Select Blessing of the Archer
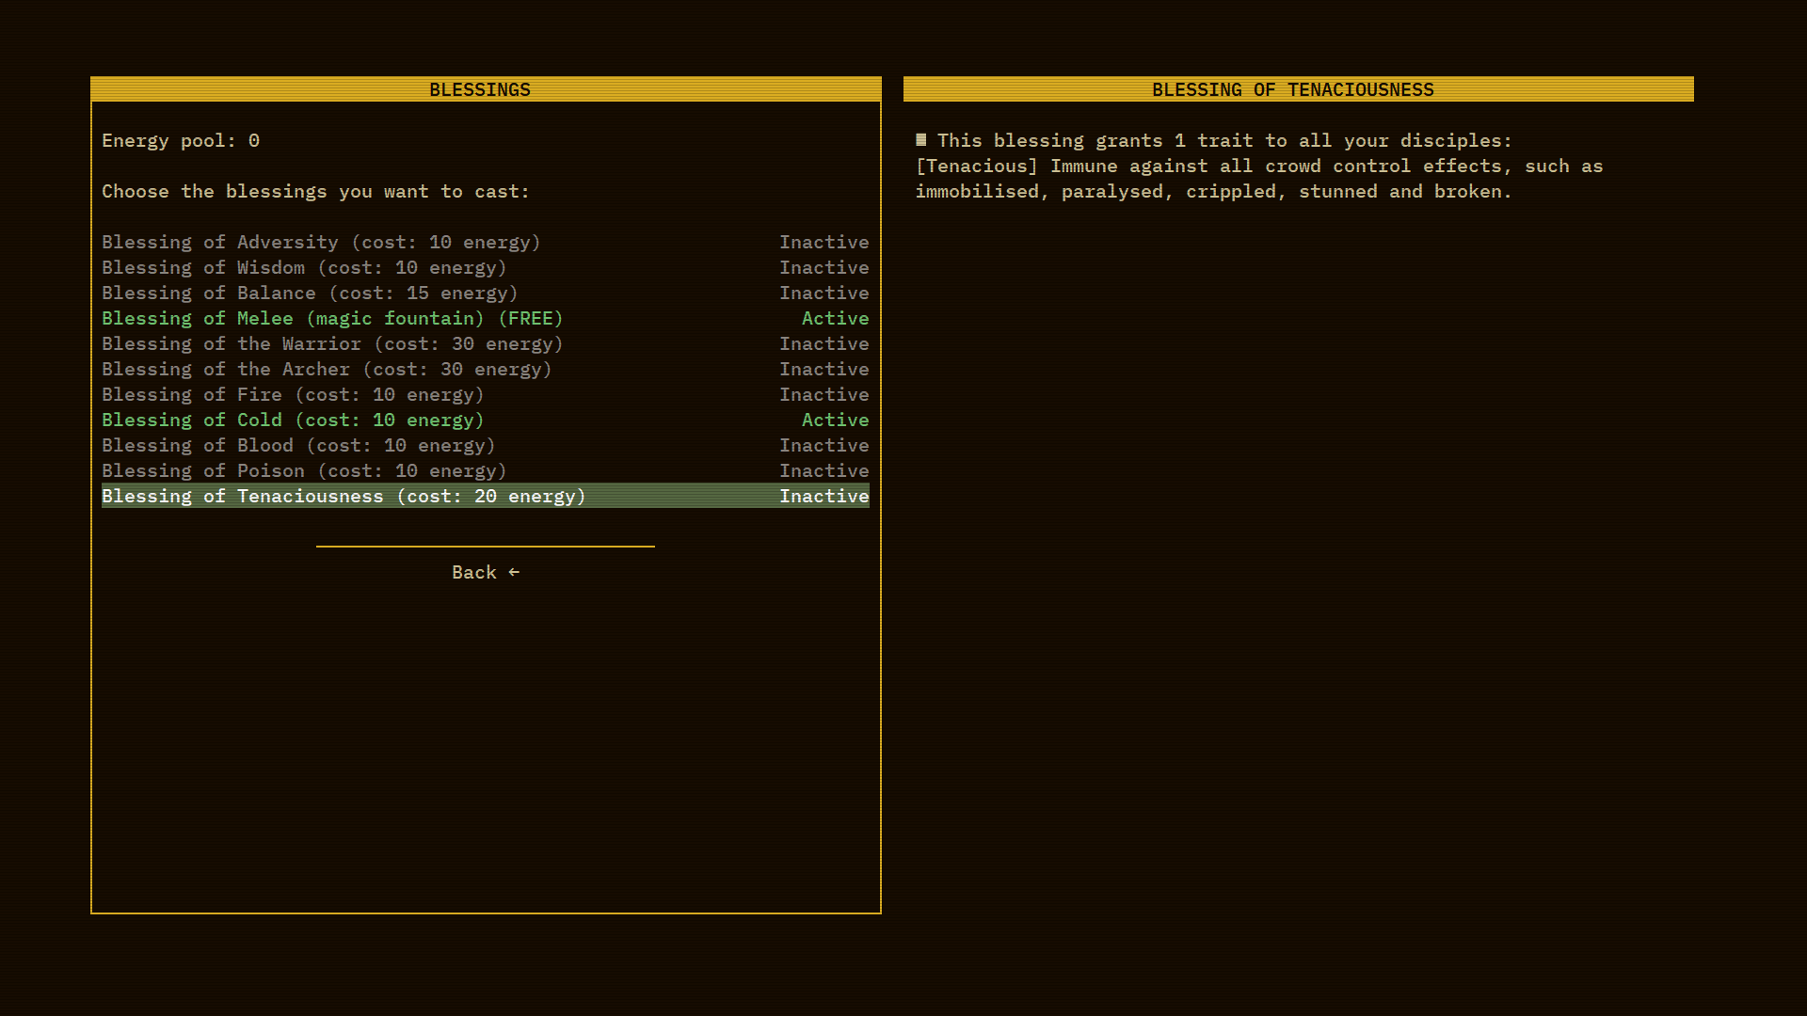 327,370
